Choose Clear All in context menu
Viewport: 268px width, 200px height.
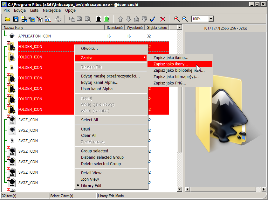pos(111,135)
